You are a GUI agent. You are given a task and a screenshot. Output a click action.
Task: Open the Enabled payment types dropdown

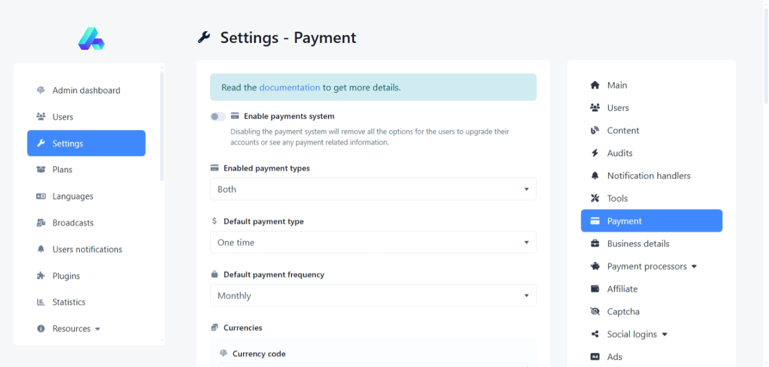373,189
